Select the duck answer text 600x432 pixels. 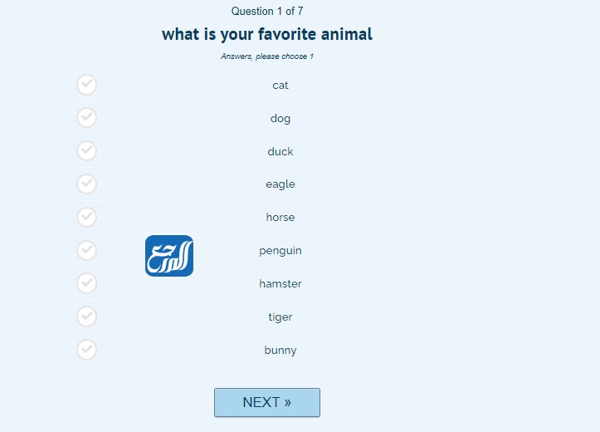click(280, 151)
